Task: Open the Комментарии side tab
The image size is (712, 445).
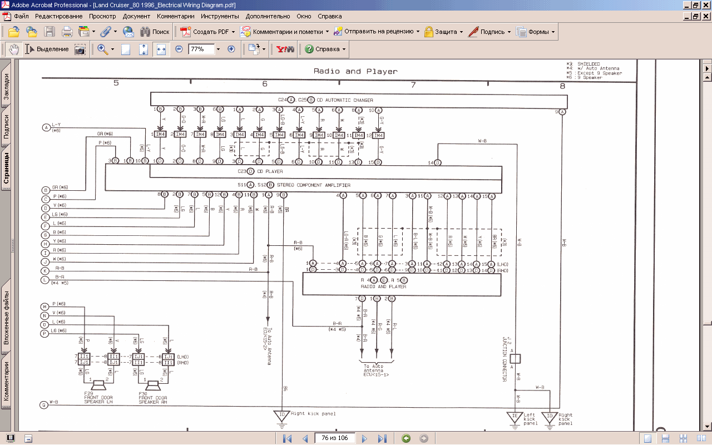Action: click(x=6, y=381)
